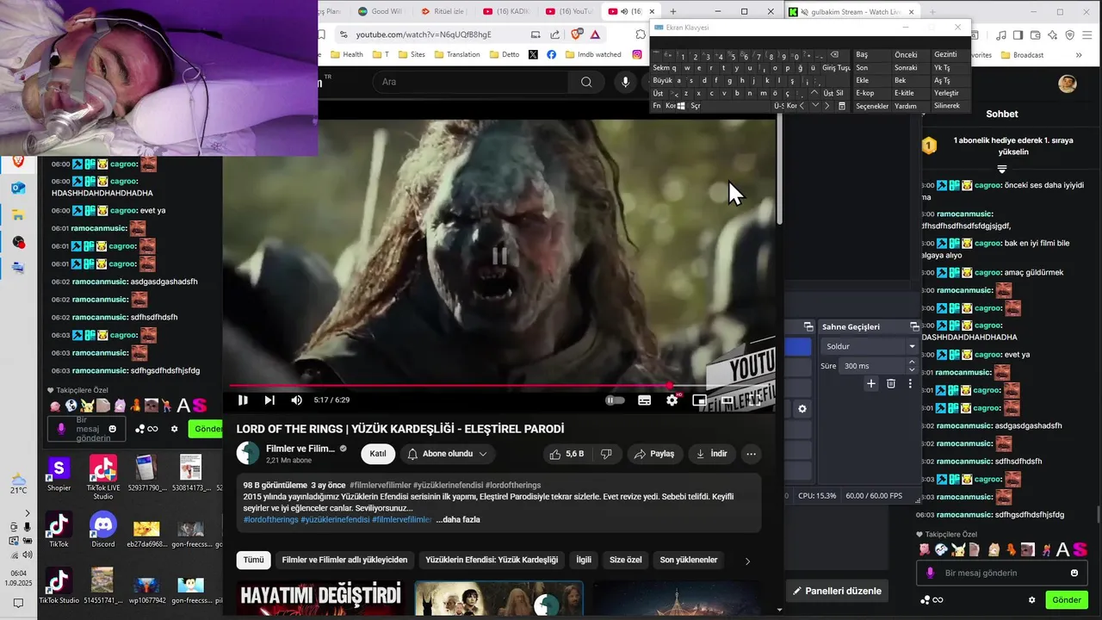Start voice search with microphone icon
This screenshot has height=620, width=1102.
[x=626, y=82]
